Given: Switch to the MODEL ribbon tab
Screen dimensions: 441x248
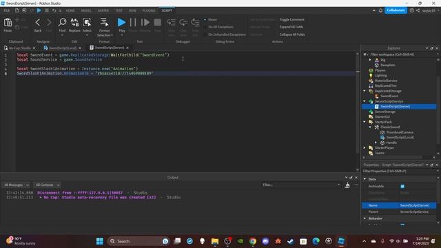Looking at the screenshot, I should 86,10.
